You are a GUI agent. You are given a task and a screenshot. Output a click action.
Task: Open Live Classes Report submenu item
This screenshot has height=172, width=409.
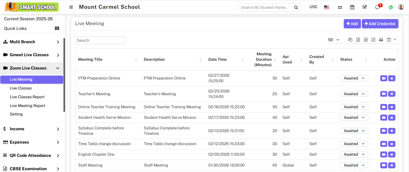point(27,97)
